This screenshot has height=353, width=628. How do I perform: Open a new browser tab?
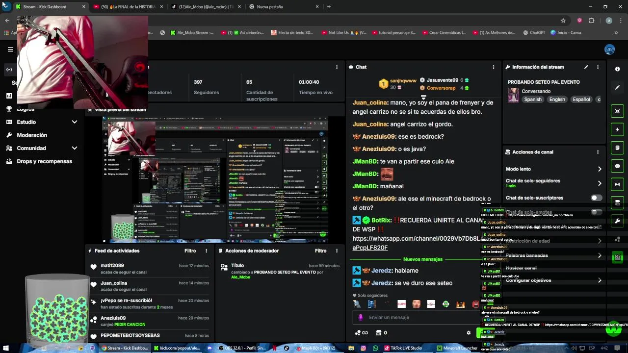(329, 7)
